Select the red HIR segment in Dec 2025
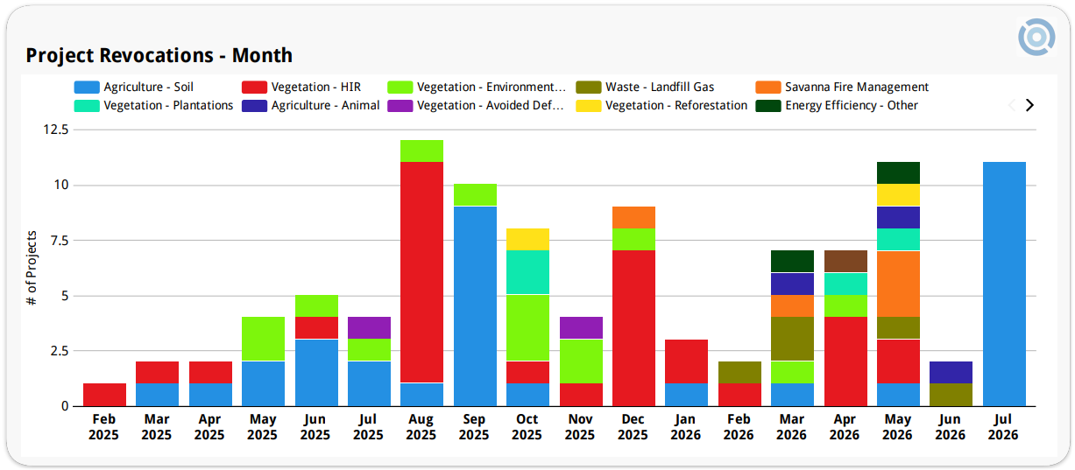Screen dimensions: 1075x470 tap(633, 328)
